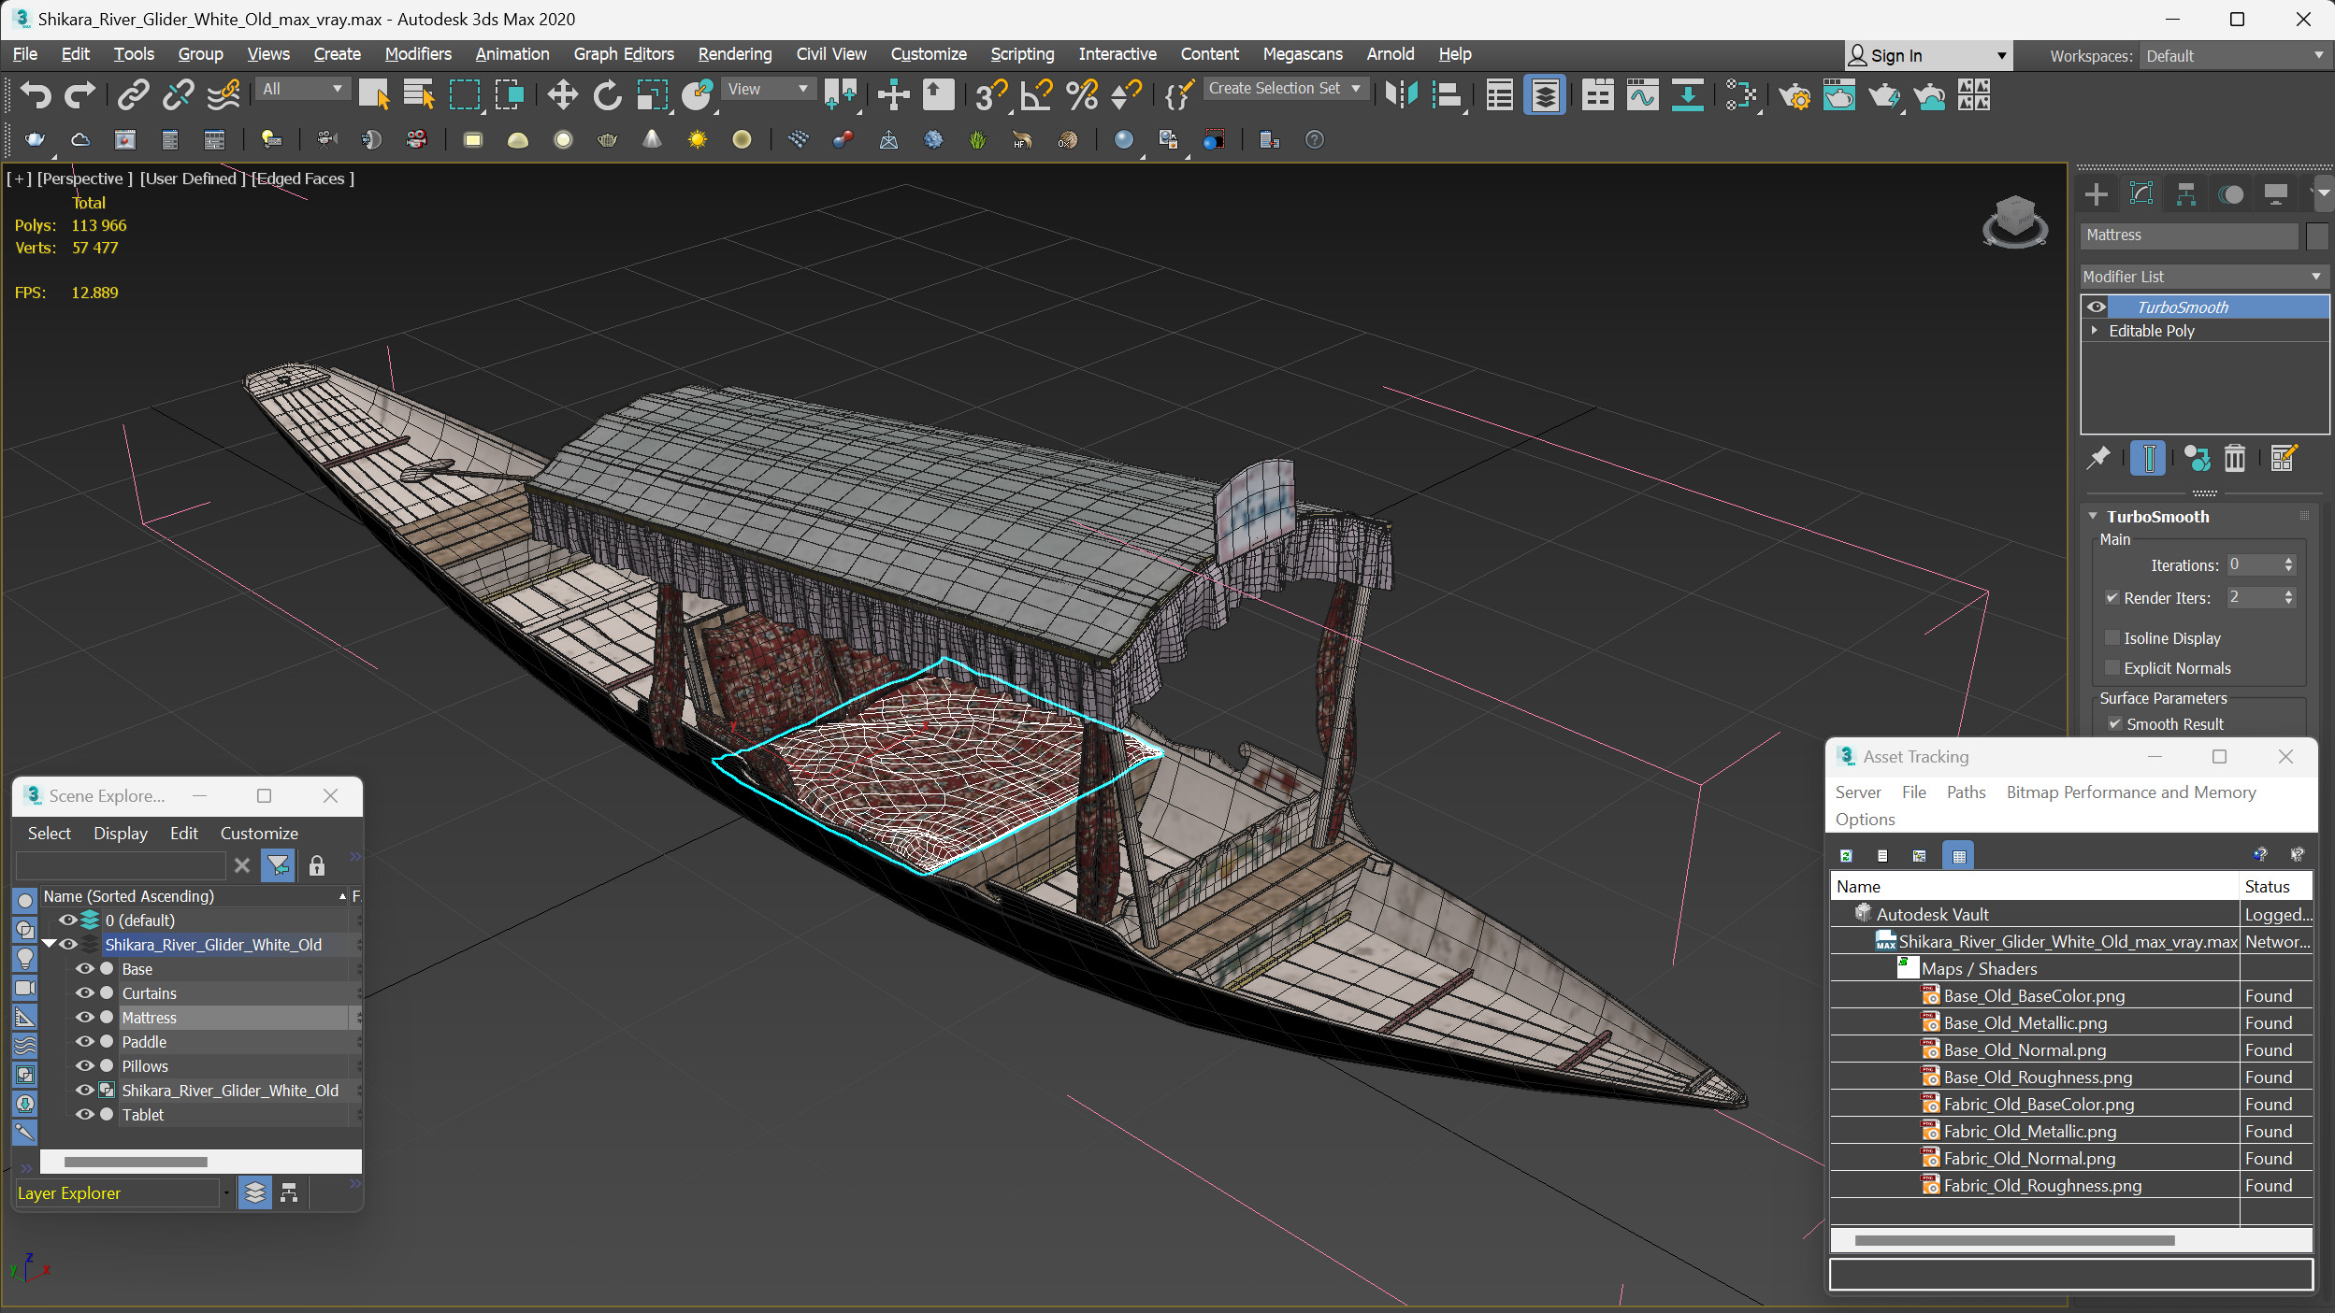Refresh the Asset Tracking list
Viewport: 2335px width, 1313px height.
point(1846,855)
